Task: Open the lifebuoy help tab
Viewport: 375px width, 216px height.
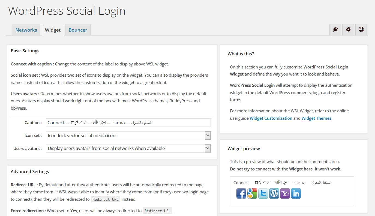Action: click(x=361, y=29)
